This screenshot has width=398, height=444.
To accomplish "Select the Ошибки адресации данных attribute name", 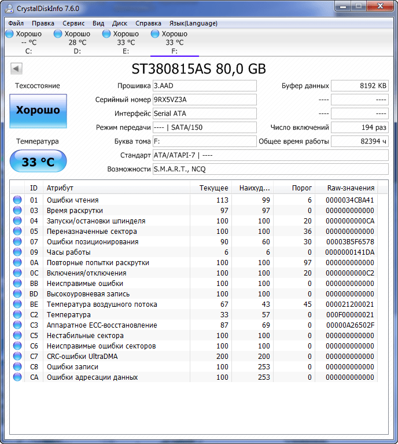I will [93, 377].
